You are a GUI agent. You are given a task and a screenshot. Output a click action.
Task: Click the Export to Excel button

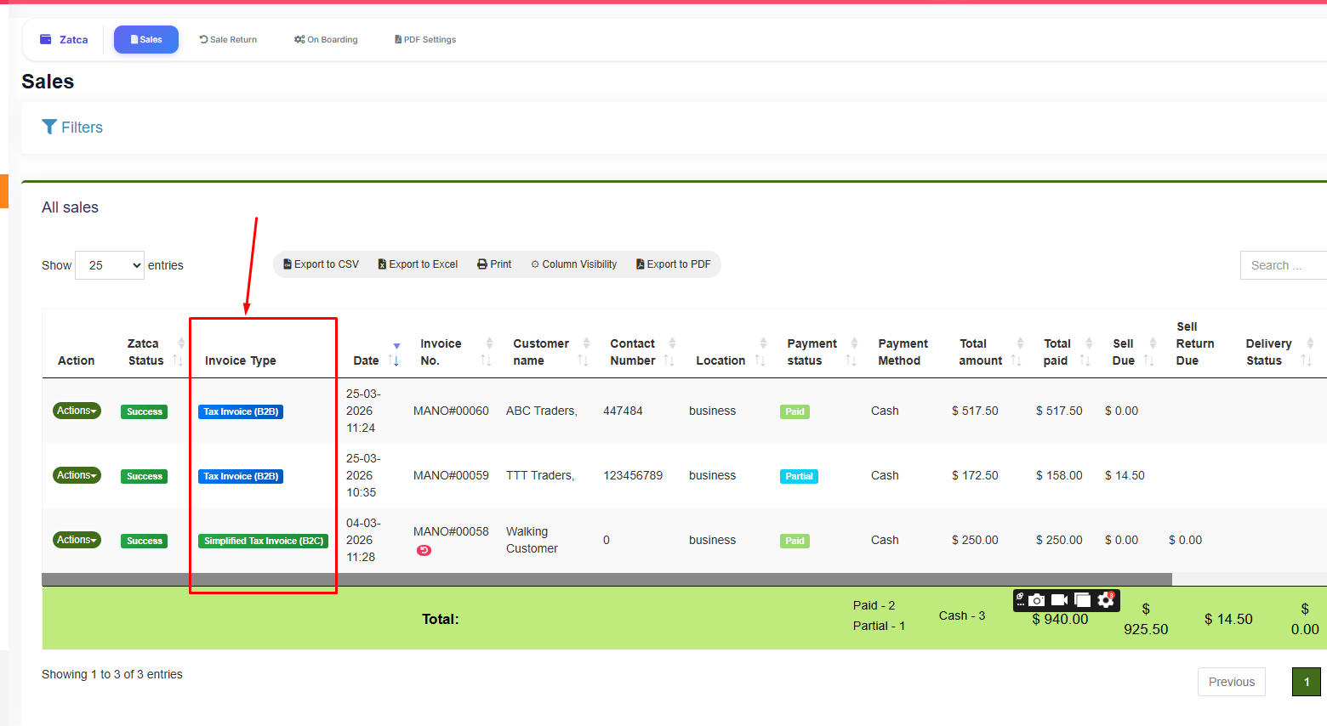[417, 264]
